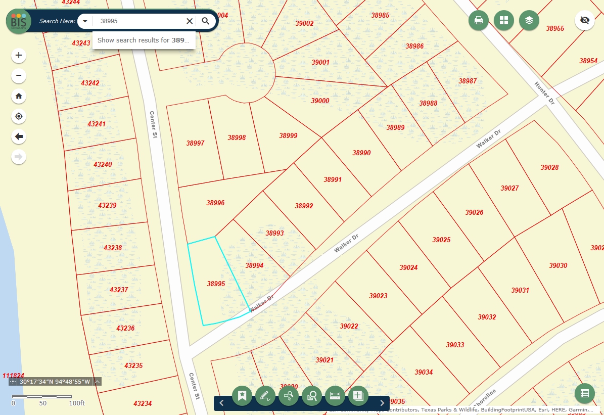Viewport: 604px width, 415px height.
Task: Select the Draw pencil tool
Action: 265,396
